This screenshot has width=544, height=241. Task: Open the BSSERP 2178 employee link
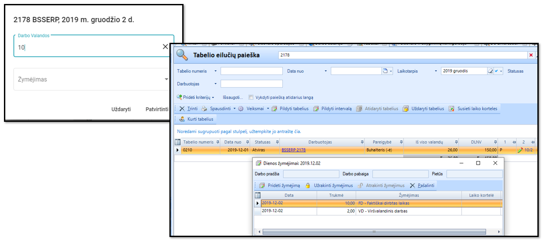[293, 150]
